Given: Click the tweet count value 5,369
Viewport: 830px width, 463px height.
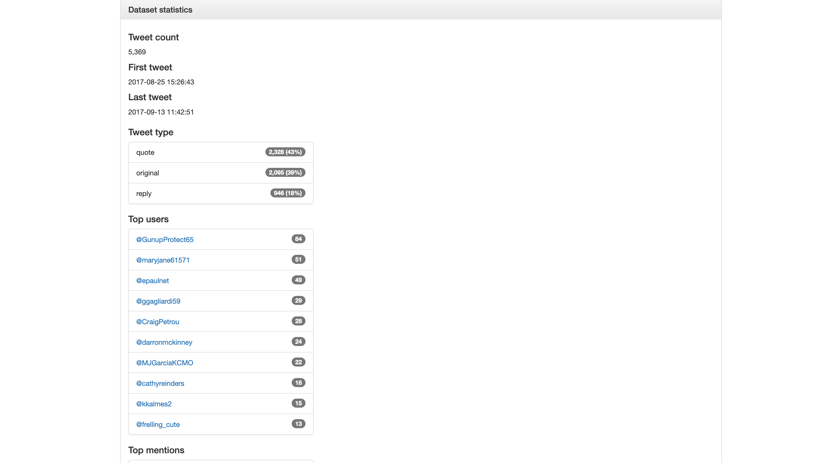Looking at the screenshot, I should (x=137, y=52).
